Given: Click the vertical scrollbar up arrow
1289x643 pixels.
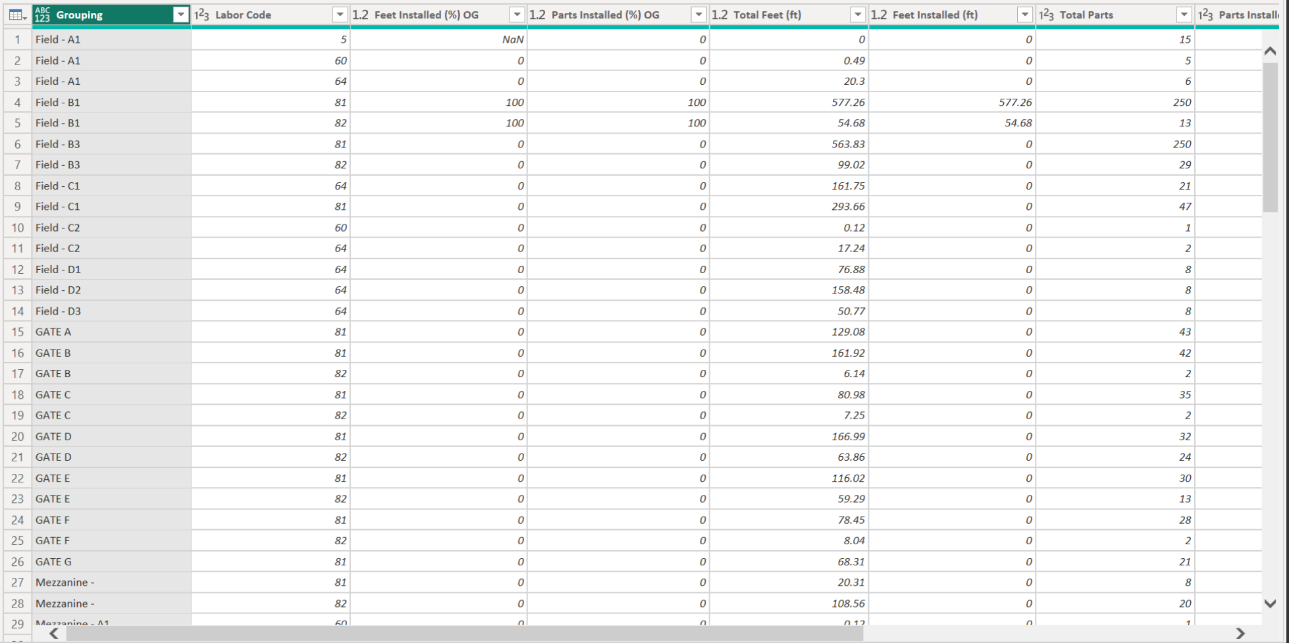Looking at the screenshot, I should pyautogui.click(x=1270, y=51).
